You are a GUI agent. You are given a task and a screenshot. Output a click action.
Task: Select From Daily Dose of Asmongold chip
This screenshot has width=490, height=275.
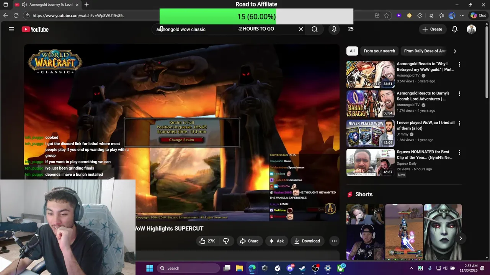click(425, 51)
